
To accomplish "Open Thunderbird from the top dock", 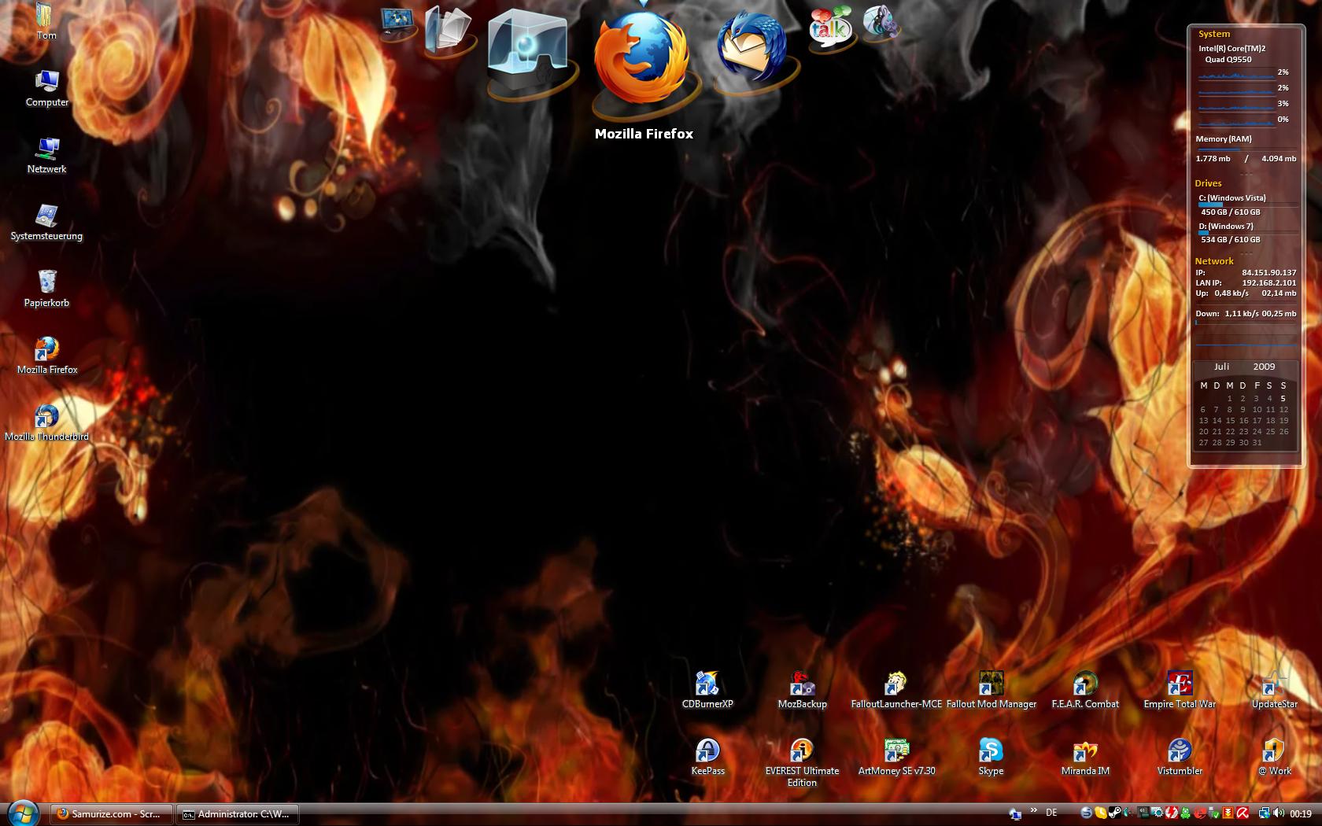I will coord(752,47).
